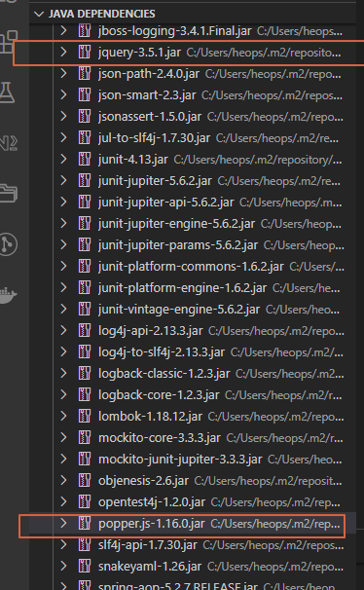Click jar icon of jquery-3.5.1.jar

(x=85, y=52)
